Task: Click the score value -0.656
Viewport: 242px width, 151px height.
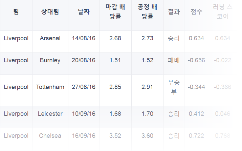Action: pos(196,60)
